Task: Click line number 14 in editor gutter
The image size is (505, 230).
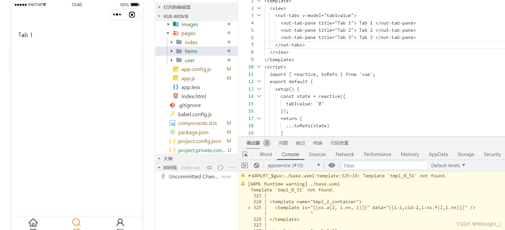Action: [251, 96]
